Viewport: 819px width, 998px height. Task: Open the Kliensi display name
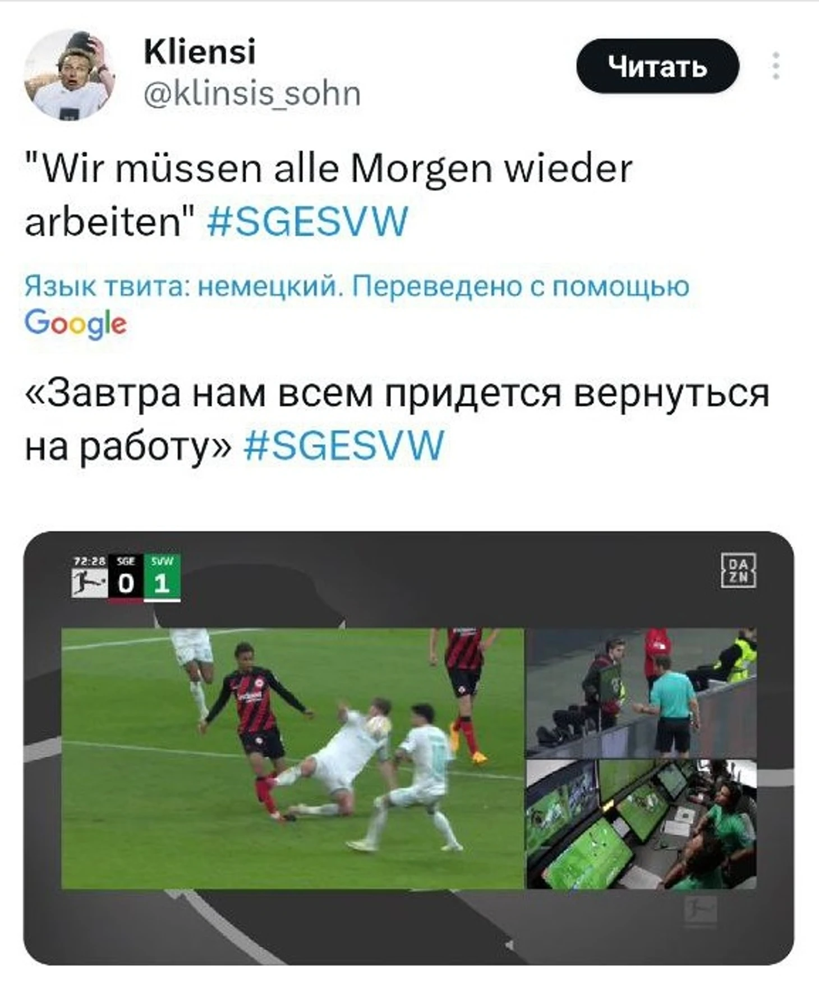click(200, 52)
